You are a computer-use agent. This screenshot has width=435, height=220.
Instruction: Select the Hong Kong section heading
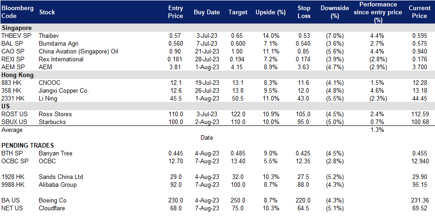18,75
